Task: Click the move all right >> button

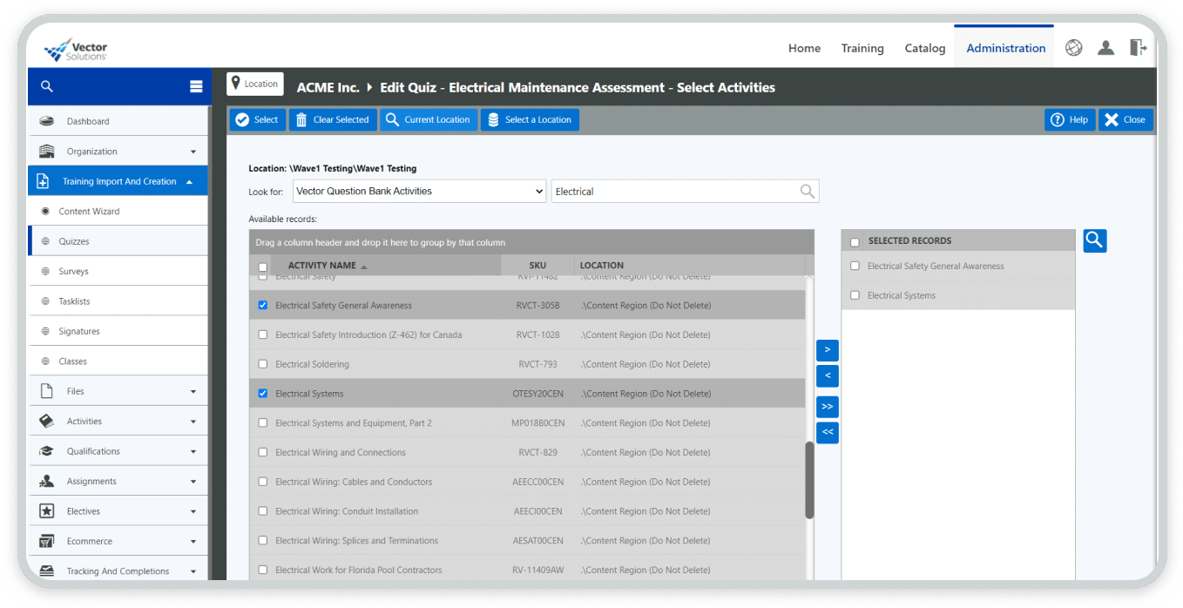Action: point(827,407)
